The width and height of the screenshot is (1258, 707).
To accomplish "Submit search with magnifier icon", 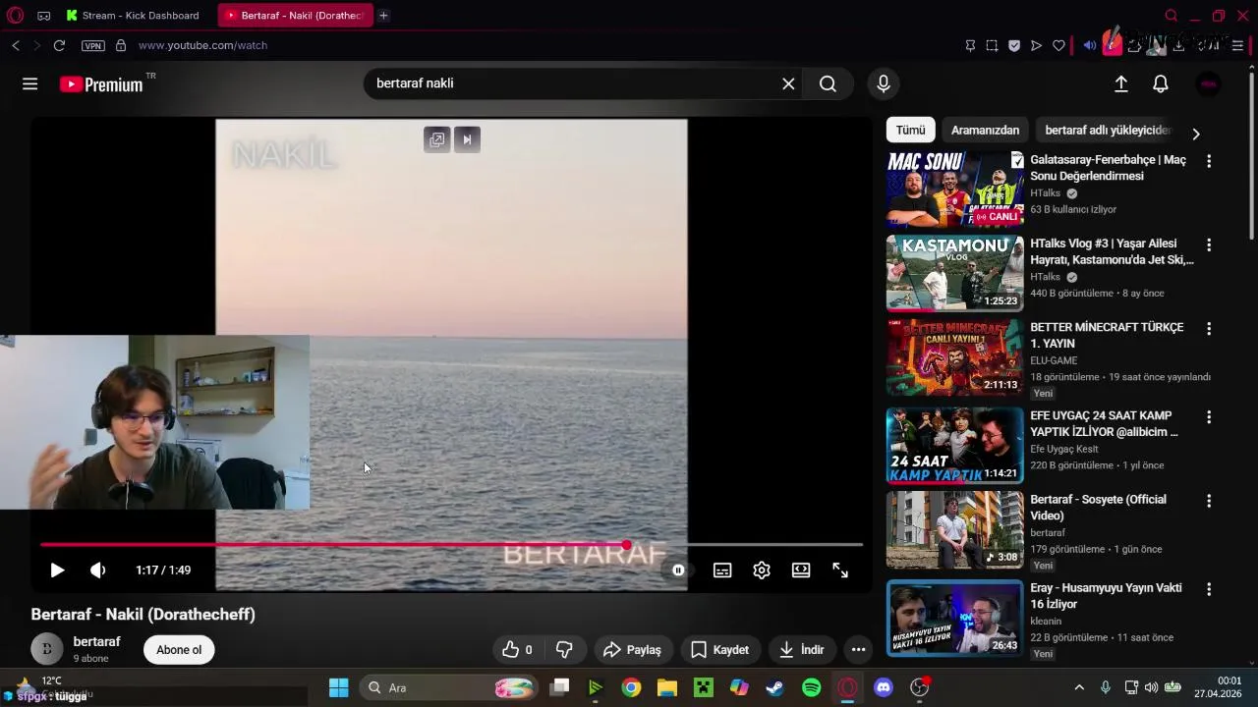I will [828, 83].
